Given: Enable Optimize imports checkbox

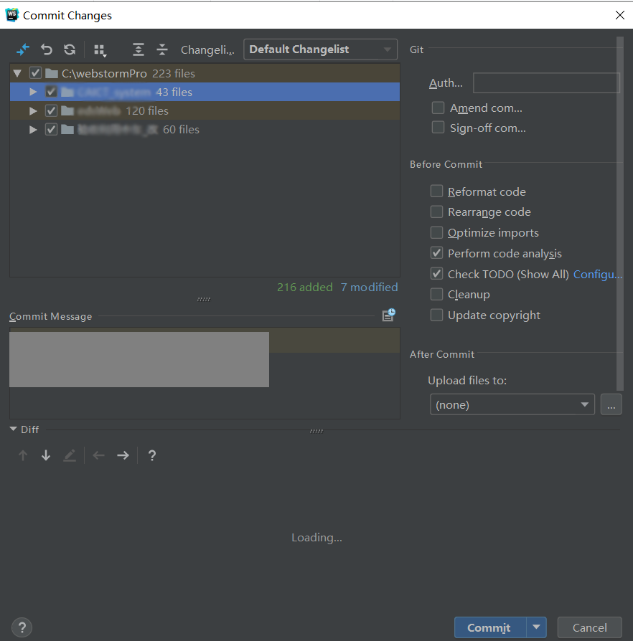Looking at the screenshot, I should click(x=436, y=232).
